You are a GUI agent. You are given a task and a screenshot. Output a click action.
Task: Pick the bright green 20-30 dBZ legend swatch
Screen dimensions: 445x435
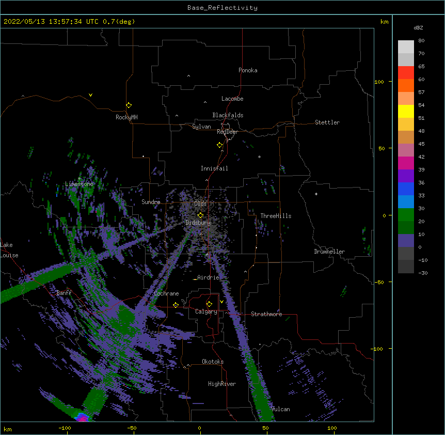[x=406, y=215]
